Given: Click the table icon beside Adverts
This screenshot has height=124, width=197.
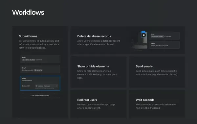Looking at the screenshot, I should point(35,70).
